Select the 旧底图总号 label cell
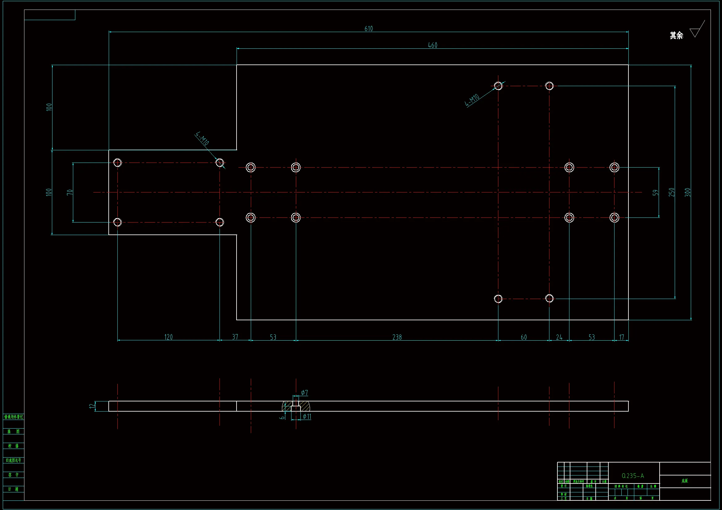Image resolution: width=722 pixels, height=510 pixels. [14, 460]
